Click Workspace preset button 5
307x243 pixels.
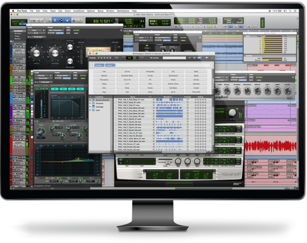click(110, 58)
